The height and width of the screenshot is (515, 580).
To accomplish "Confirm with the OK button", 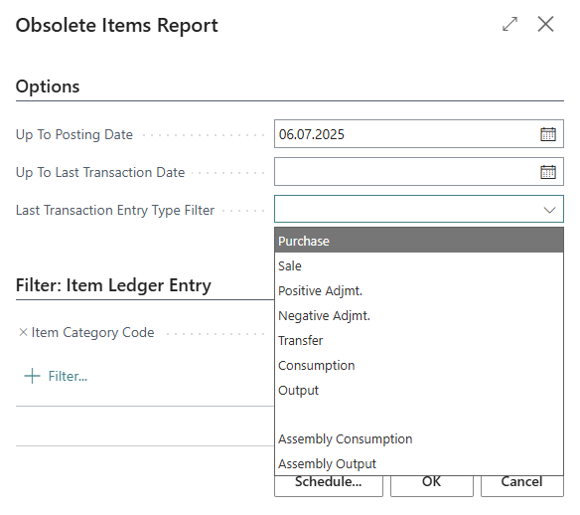I will point(432,485).
